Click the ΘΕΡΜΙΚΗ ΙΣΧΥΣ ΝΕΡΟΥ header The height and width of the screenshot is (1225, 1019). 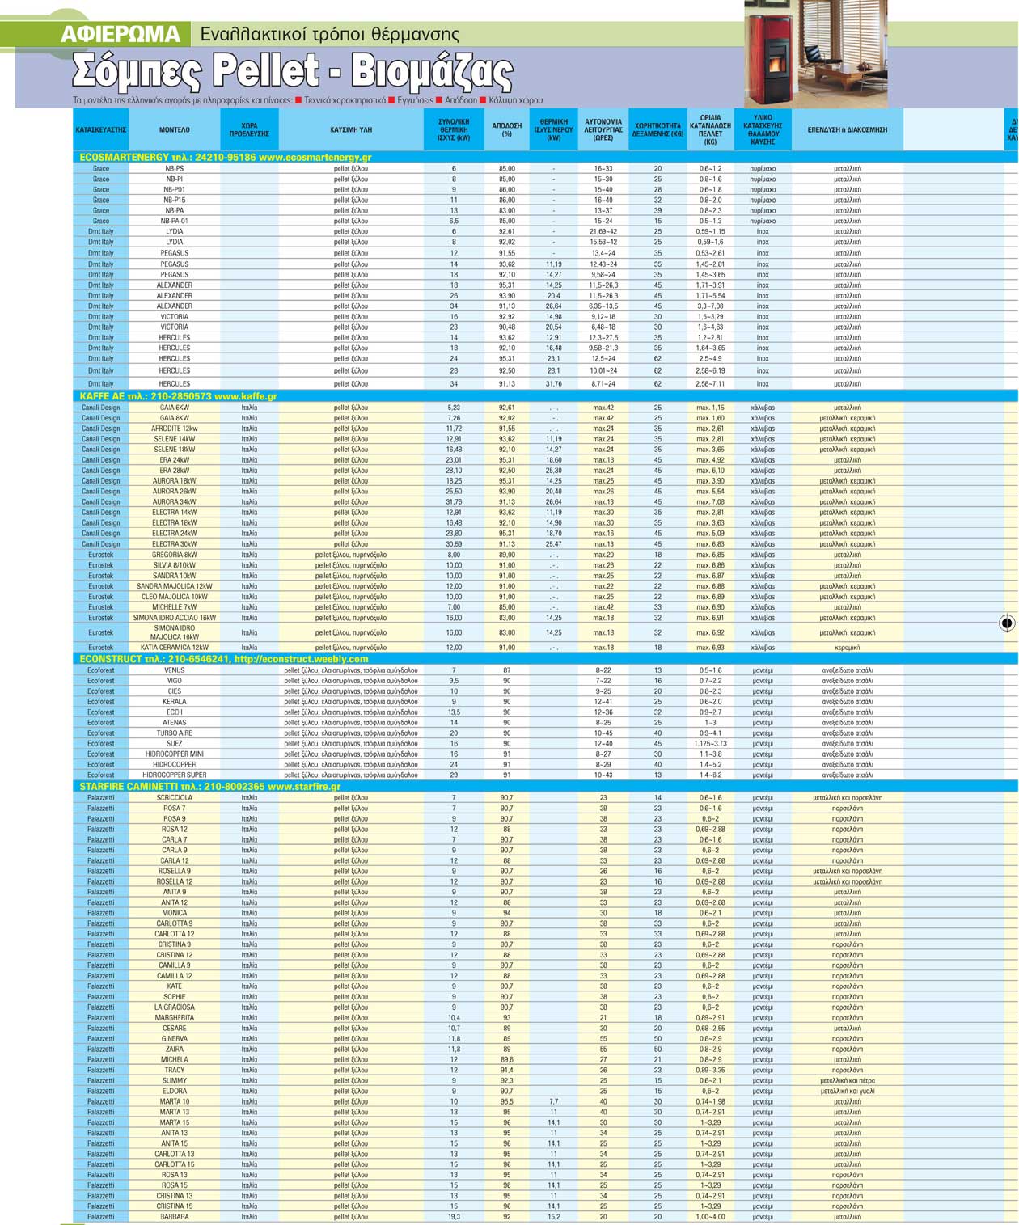[x=554, y=129]
